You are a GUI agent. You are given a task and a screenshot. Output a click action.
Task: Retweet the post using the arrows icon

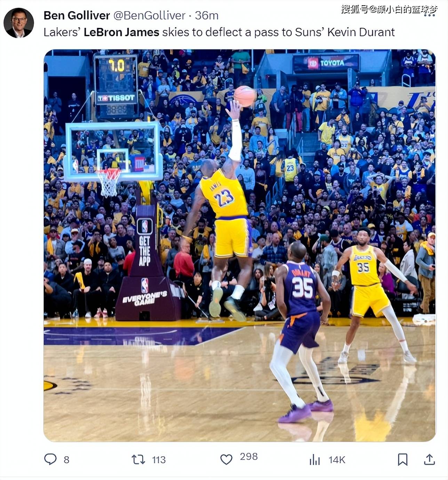click(138, 459)
